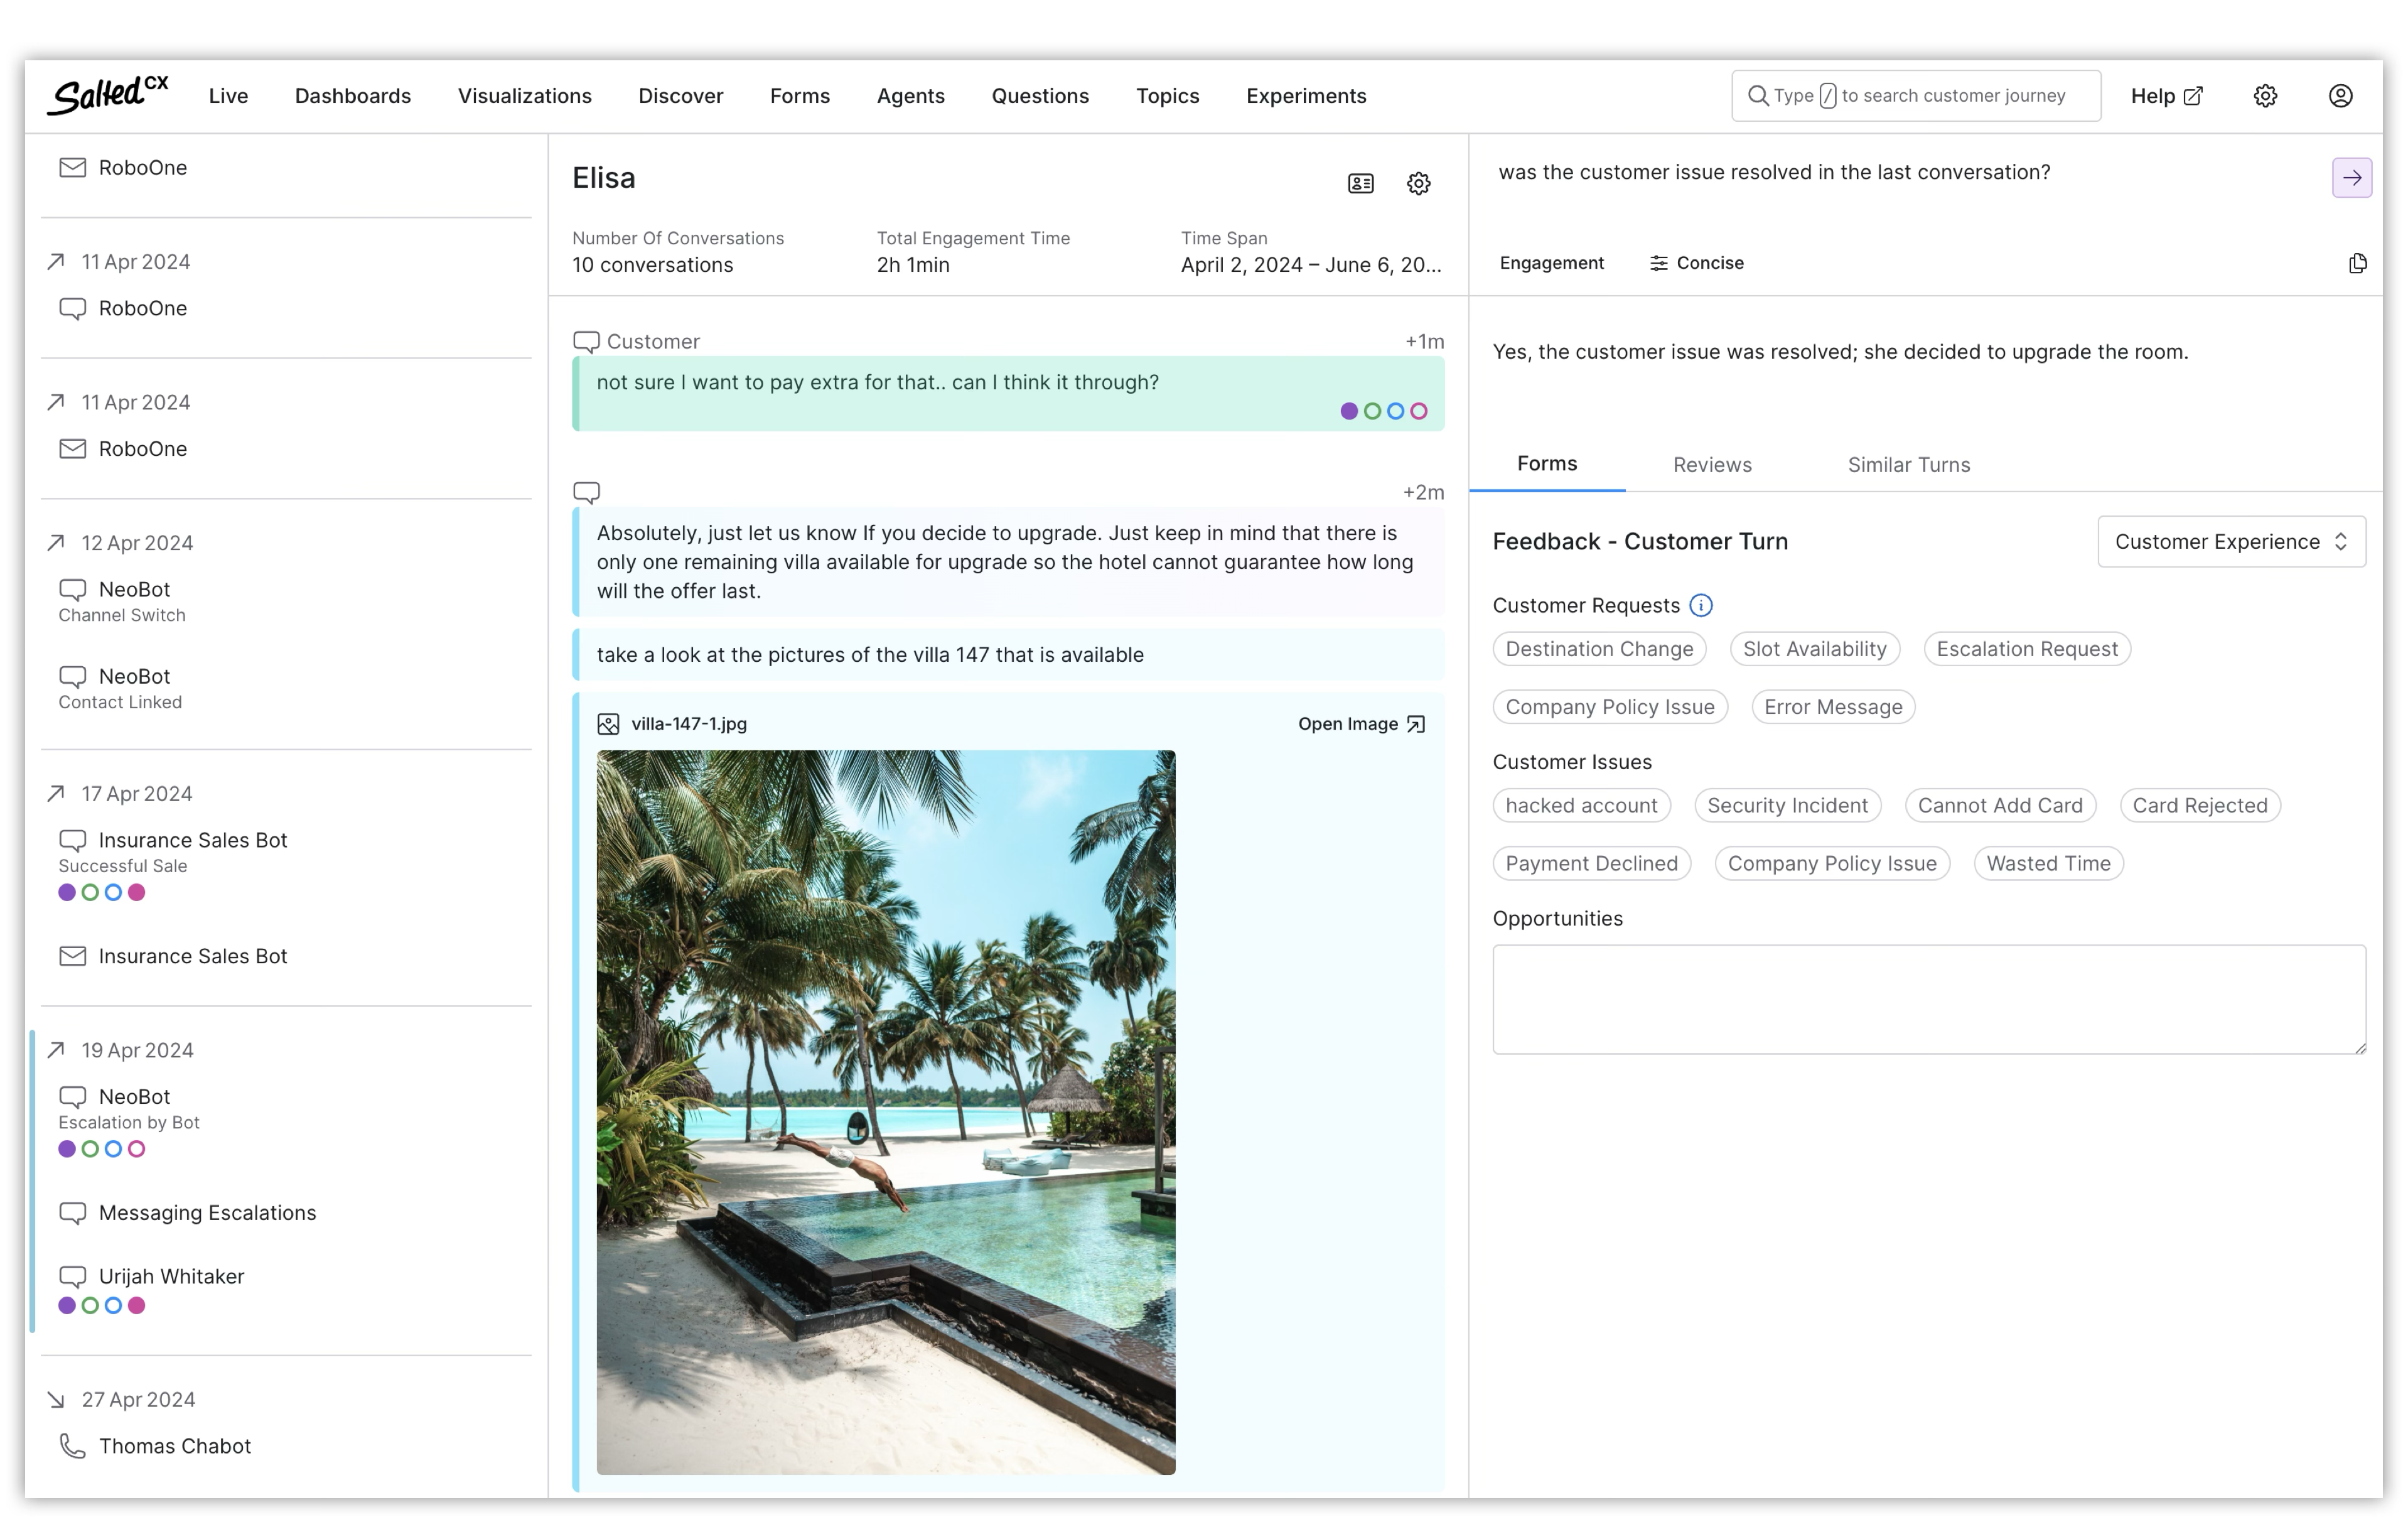Toggle the Destination Change request tag

coord(1599,649)
